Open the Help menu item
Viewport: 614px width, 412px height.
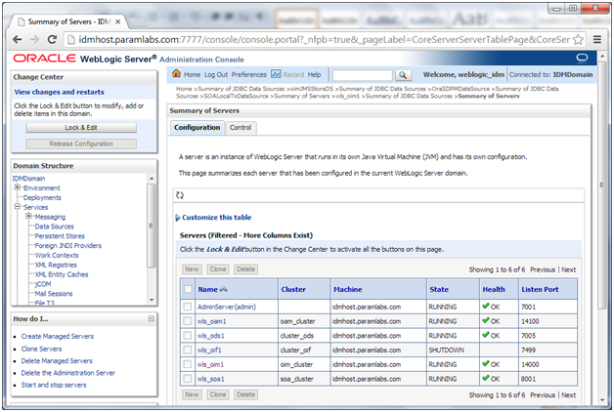click(x=314, y=74)
